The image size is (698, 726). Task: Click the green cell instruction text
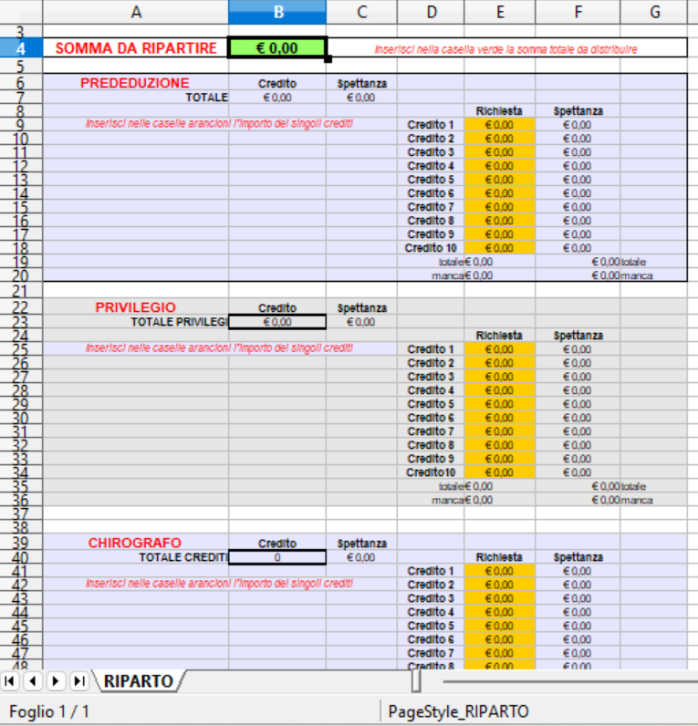click(x=505, y=49)
